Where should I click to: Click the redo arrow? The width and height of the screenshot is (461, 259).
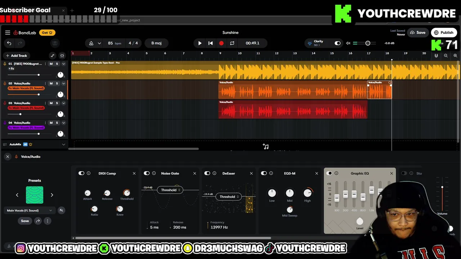click(20, 43)
